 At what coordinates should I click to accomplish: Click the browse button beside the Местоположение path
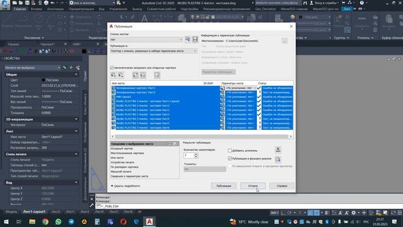click(284, 41)
